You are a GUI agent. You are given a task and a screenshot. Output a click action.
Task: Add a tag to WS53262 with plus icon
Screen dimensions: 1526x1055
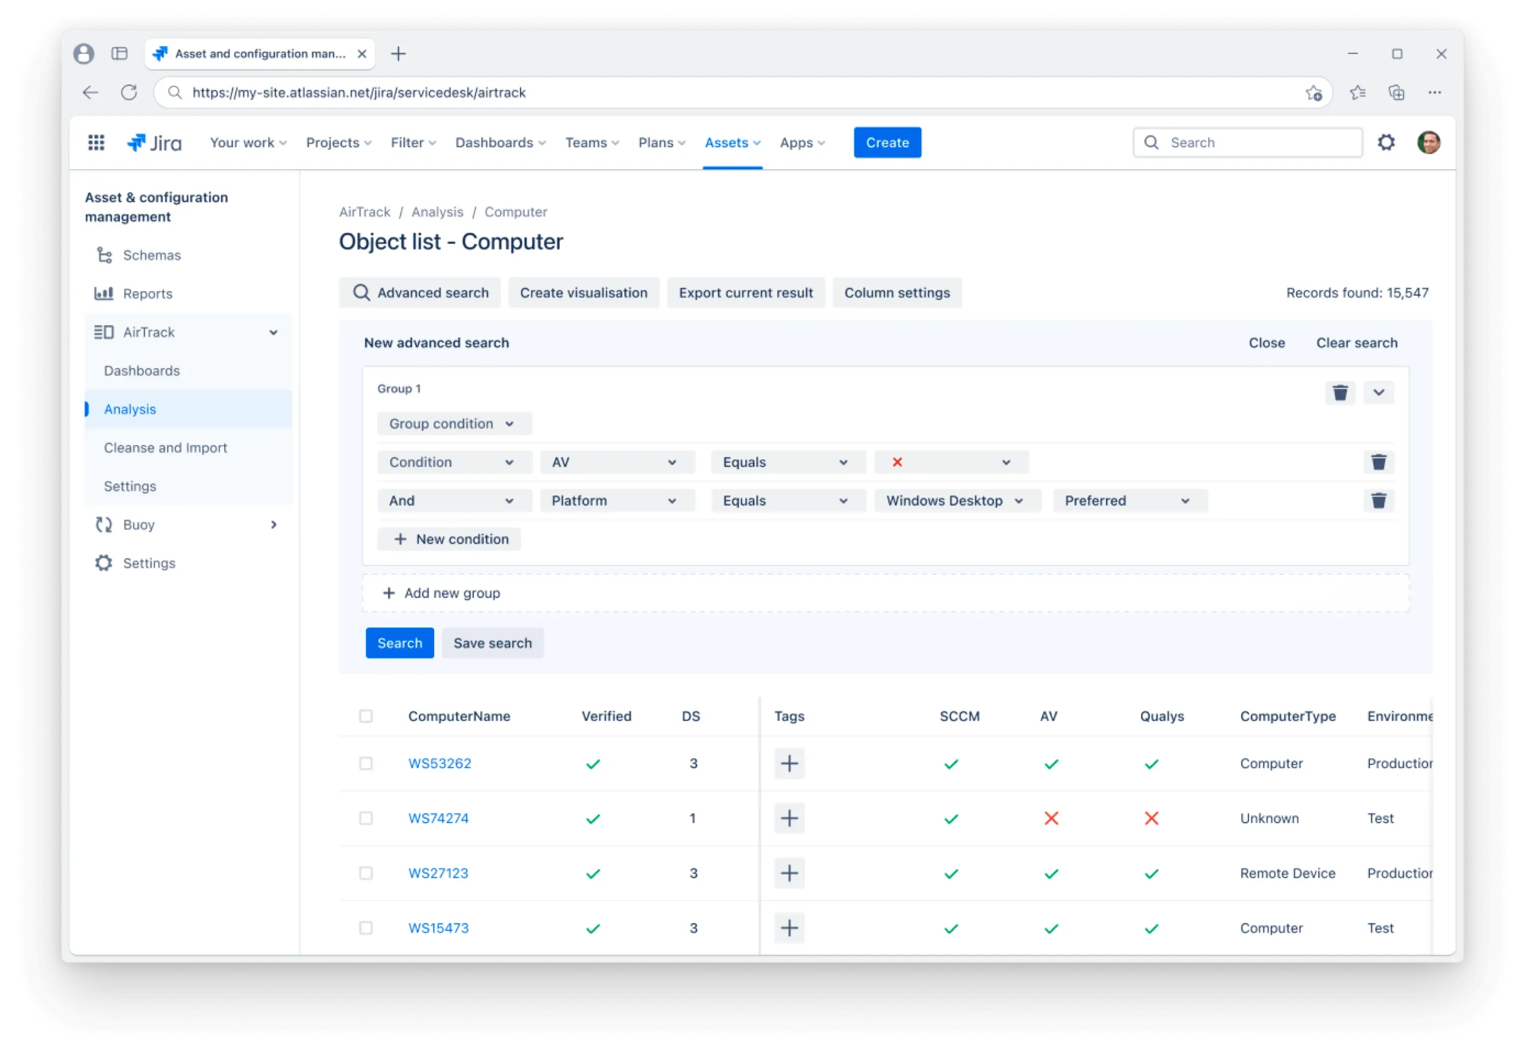[789, 763]
